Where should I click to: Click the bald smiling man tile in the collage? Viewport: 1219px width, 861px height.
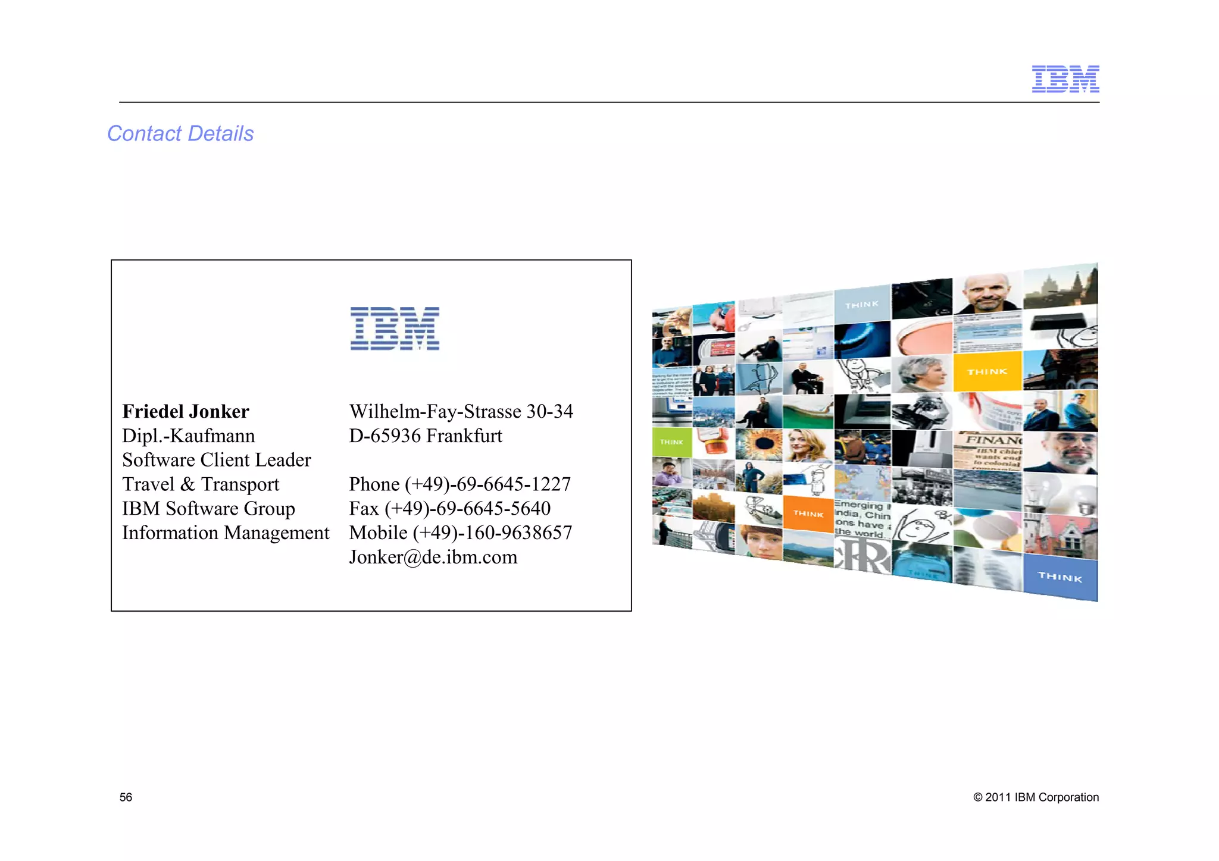coord(988,293)
